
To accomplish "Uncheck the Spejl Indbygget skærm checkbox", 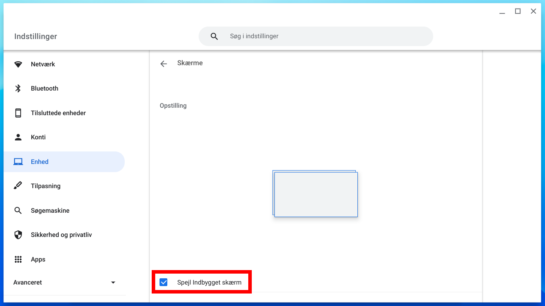I will (164, 282).
